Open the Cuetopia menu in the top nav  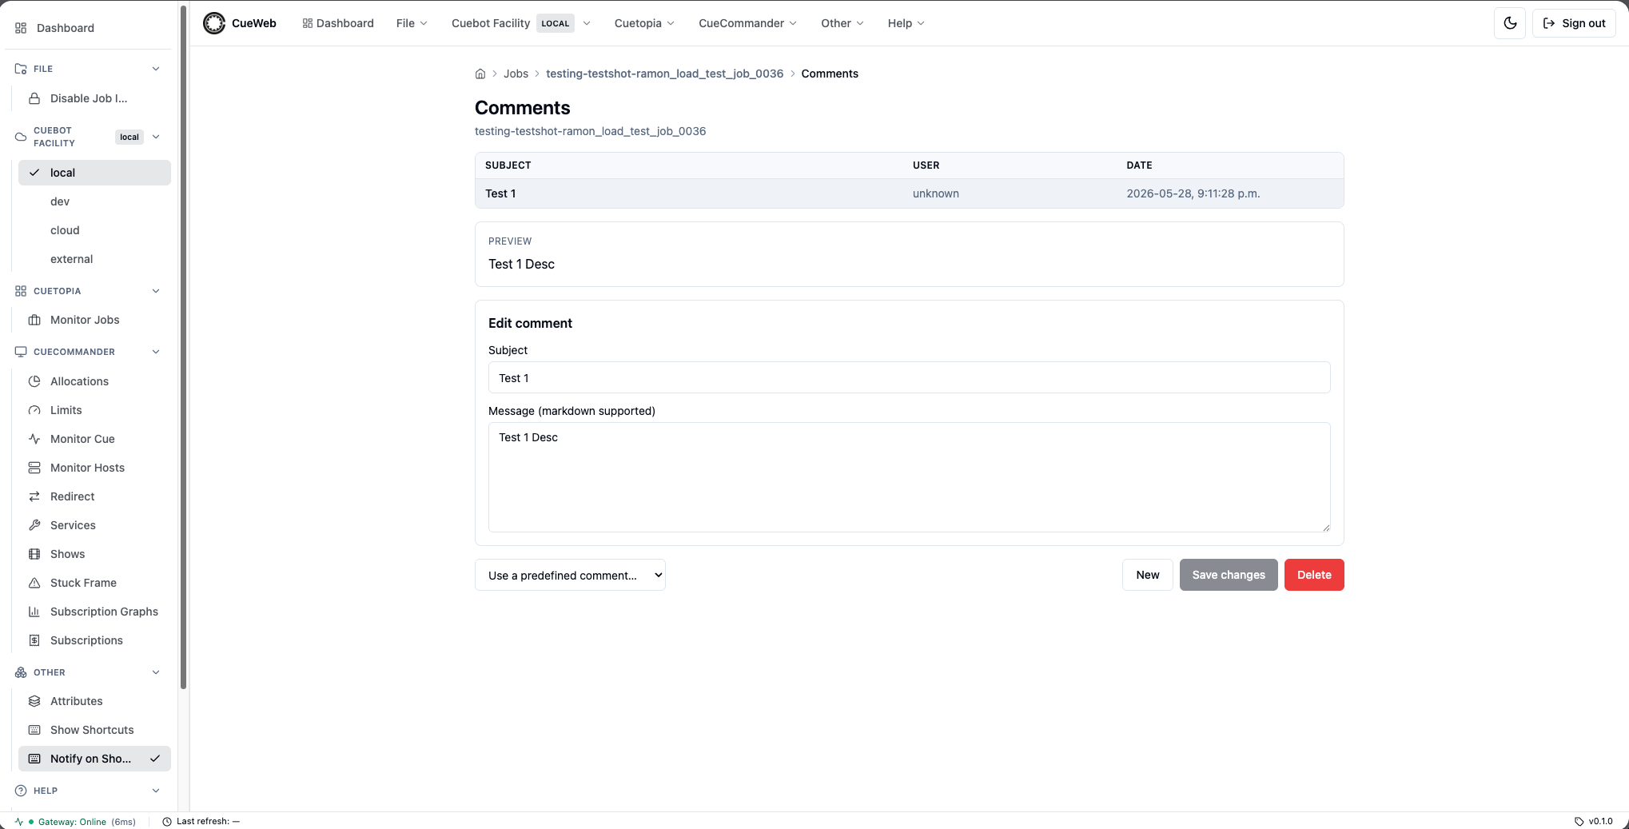644,23
